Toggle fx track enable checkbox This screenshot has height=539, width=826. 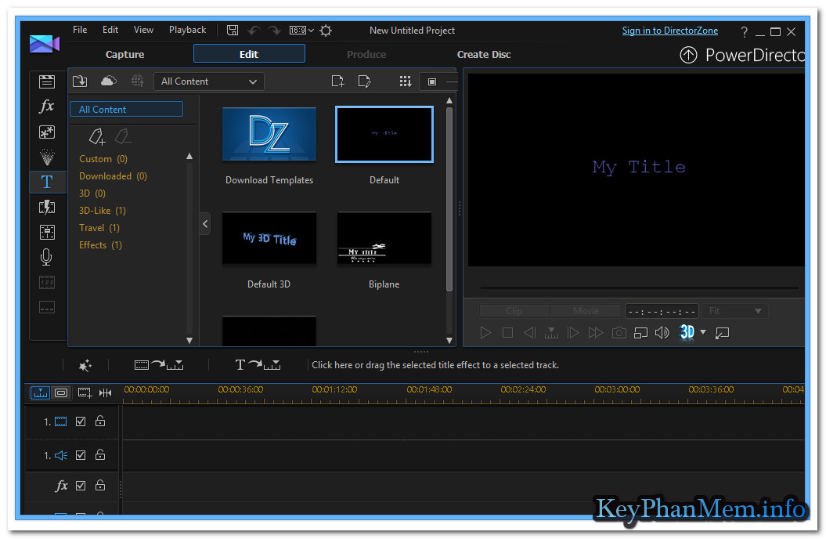tap(81, 486)
